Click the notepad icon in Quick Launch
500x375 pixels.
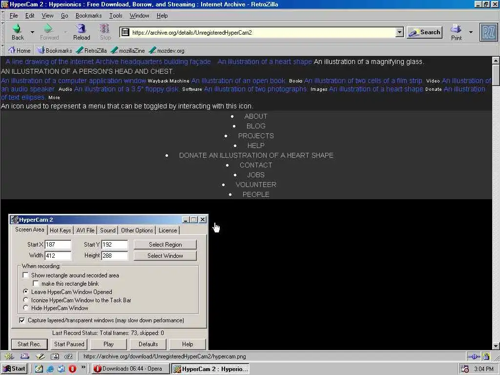point(39,369)
